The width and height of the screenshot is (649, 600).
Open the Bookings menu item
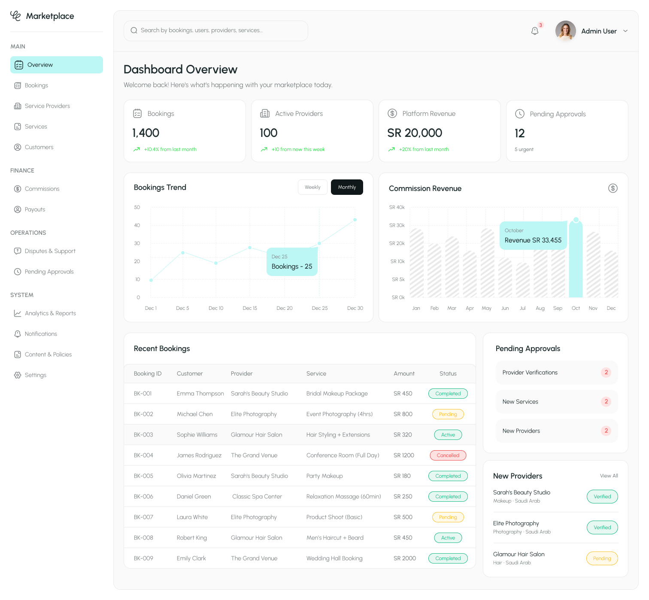click(x=57, y=85)
